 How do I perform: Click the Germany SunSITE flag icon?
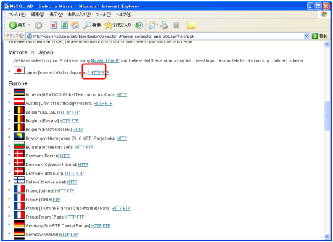(19, 223)
